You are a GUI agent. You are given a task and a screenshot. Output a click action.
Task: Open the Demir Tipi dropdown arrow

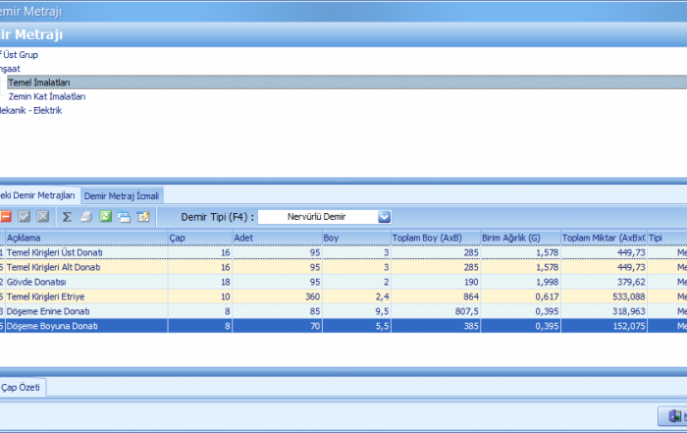(384, 216)
